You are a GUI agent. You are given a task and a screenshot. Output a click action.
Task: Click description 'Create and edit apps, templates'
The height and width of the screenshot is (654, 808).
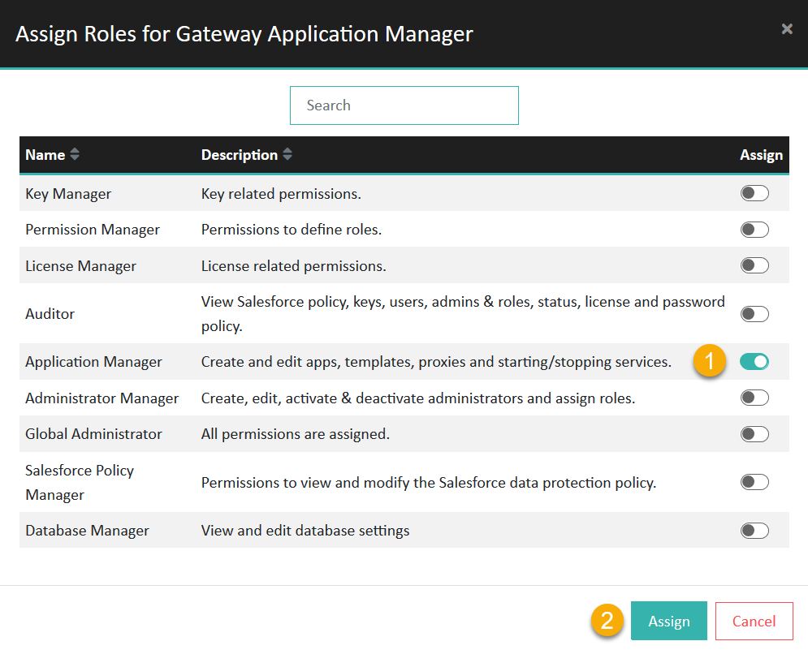click(436, 362)
